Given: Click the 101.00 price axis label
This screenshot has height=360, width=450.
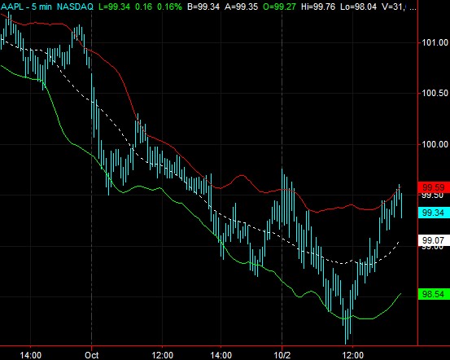Looking at the screenshot, I should point(435,43).
